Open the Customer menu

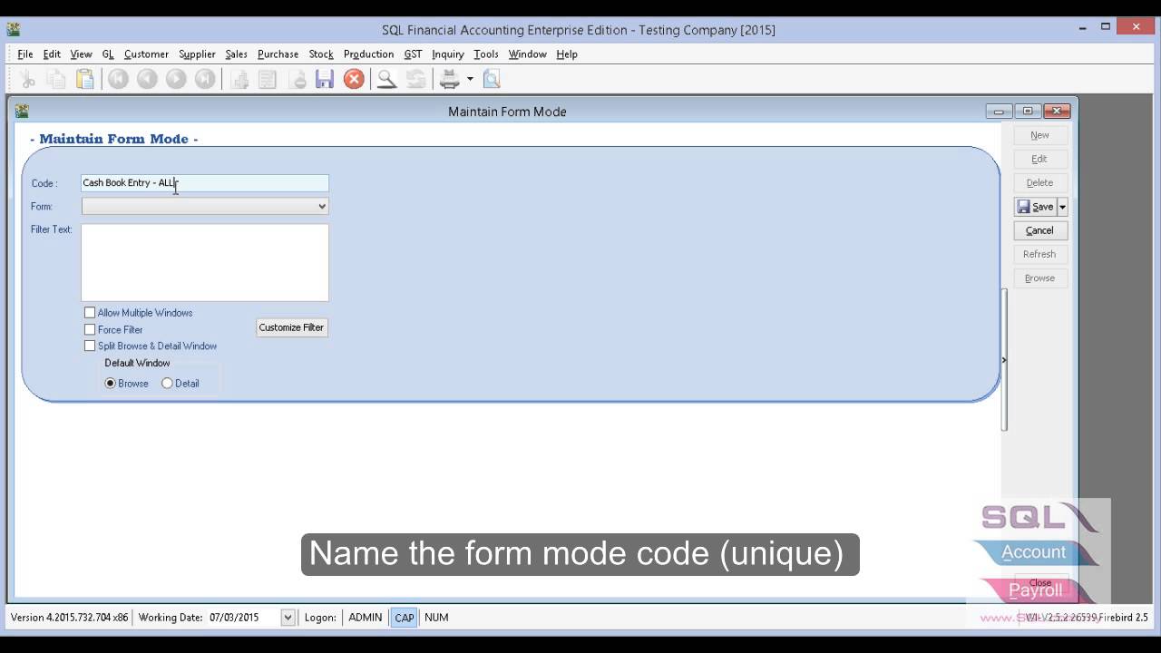coord(146,54)
